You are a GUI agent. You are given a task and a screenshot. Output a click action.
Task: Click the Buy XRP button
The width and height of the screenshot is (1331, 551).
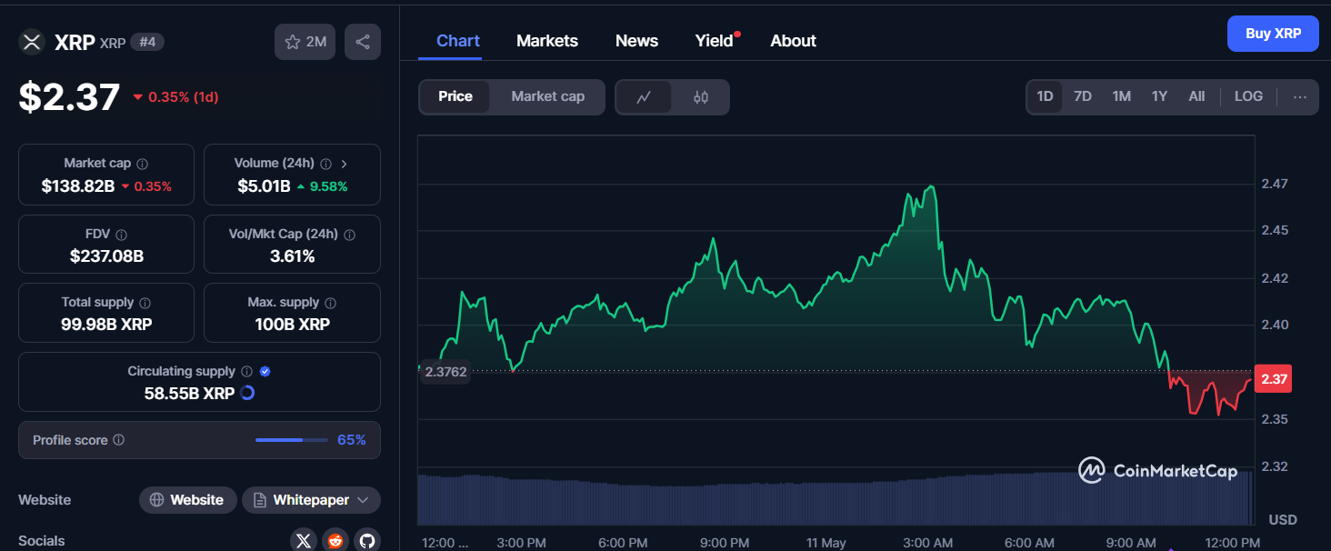coord(1273,34)
